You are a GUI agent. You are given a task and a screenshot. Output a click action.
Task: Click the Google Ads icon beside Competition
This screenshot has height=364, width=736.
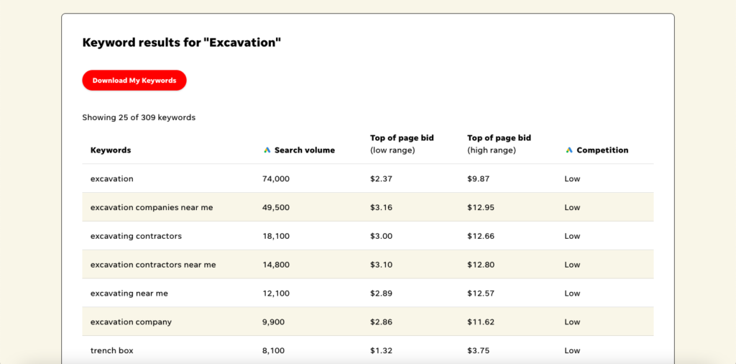pos(569,150)
